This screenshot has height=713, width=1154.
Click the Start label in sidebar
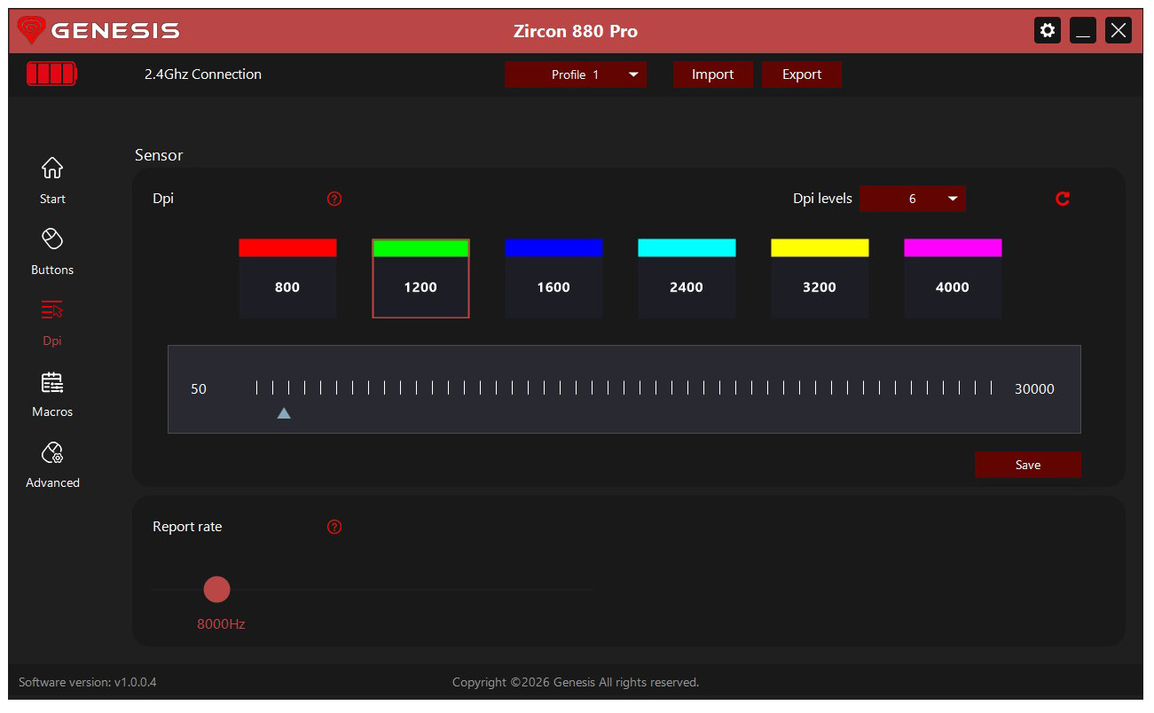(52, 199)
